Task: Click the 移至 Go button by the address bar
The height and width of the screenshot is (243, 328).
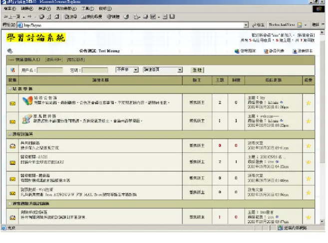Action: (258, 25)
